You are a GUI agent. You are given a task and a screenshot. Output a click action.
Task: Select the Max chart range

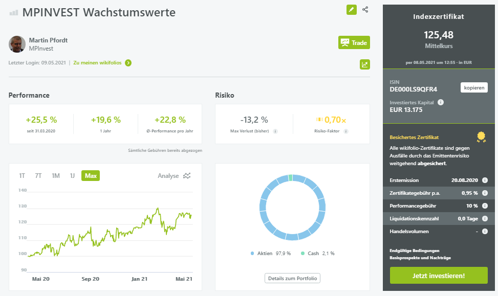point(91,176)
